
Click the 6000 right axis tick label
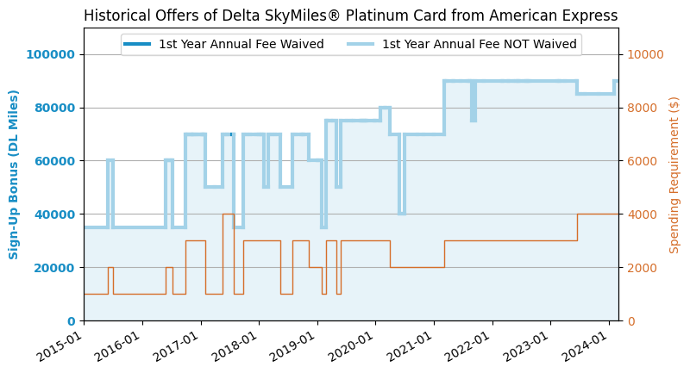tap(642, 161)
